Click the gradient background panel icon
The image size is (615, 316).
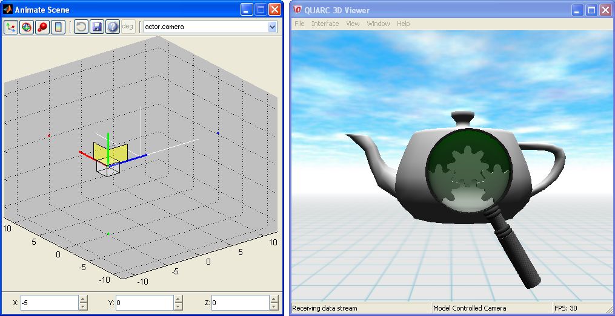(x=58, y=27)
